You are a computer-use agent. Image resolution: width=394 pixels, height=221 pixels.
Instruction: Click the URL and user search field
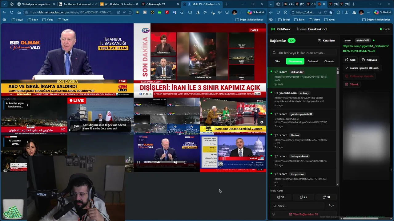(x=303, y=53)
